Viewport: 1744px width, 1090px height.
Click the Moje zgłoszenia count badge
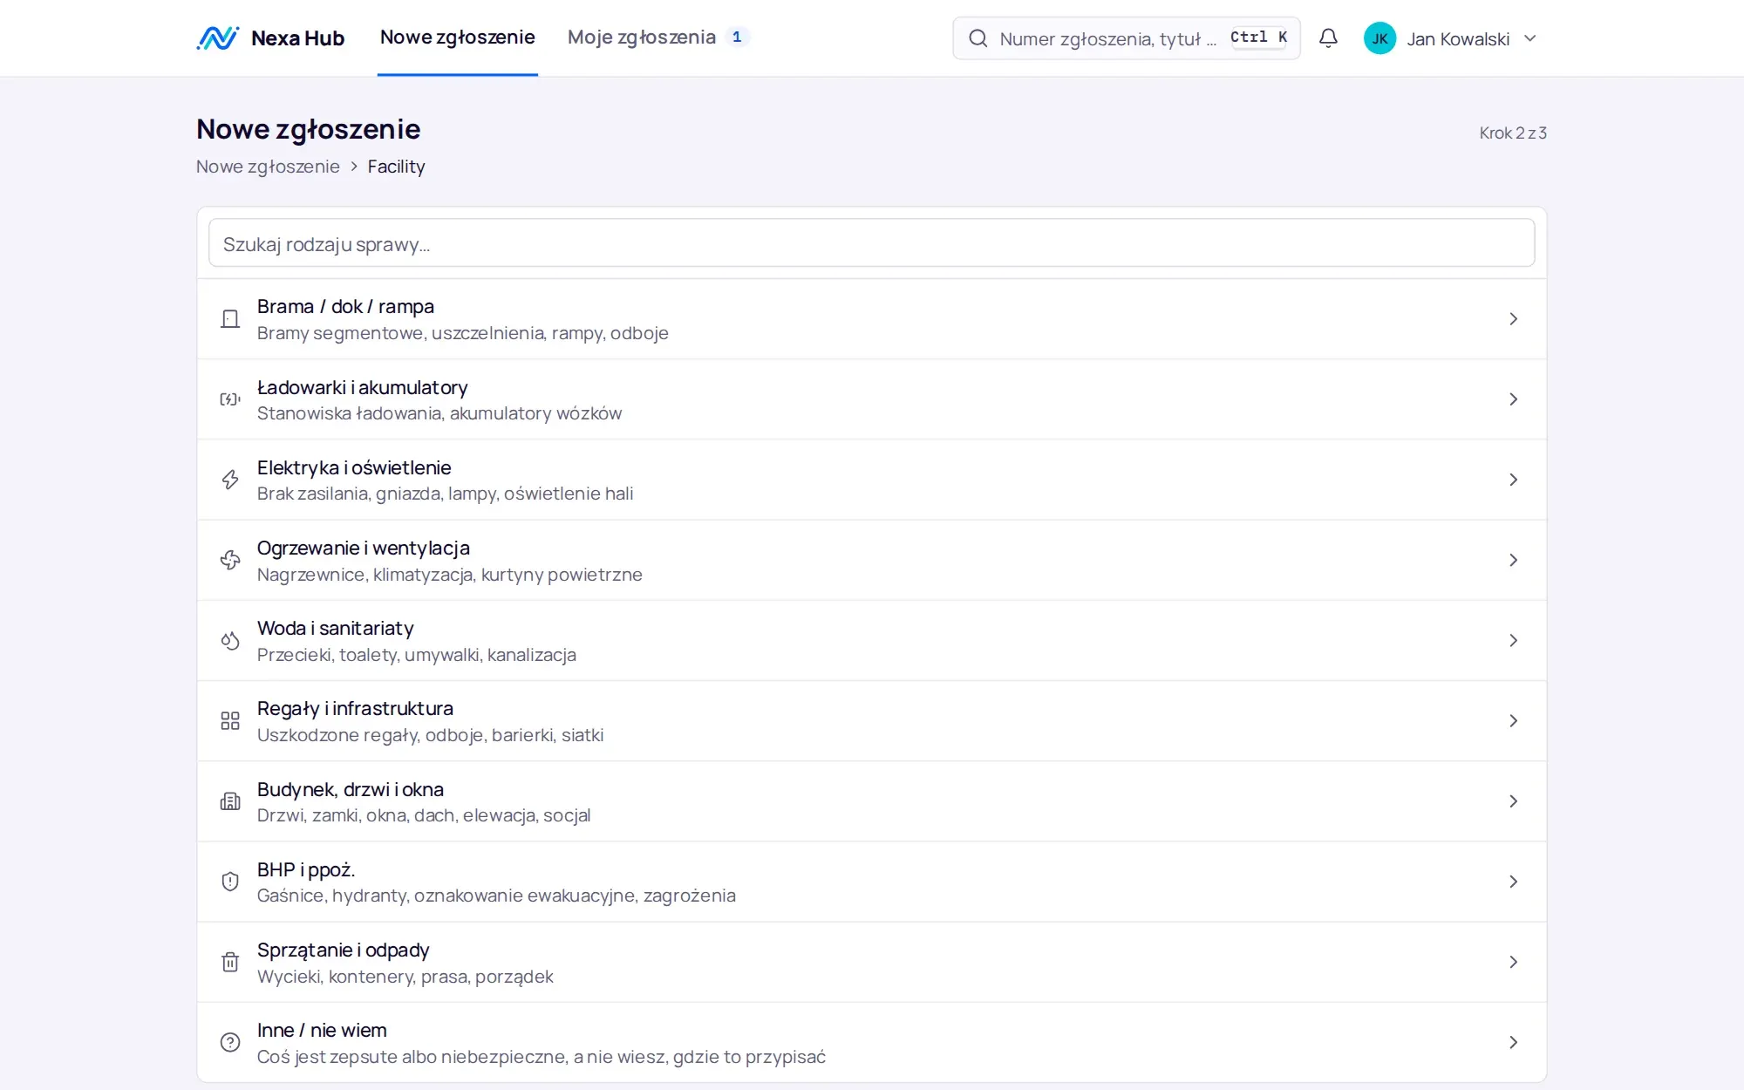pos(737,37)
